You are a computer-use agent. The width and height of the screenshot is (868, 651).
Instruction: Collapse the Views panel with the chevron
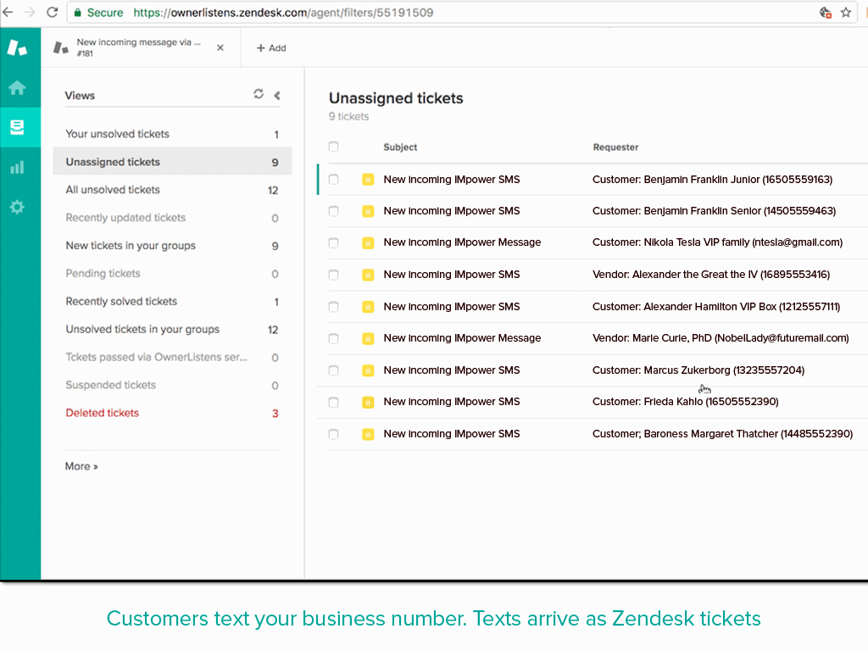coord(276,95)
